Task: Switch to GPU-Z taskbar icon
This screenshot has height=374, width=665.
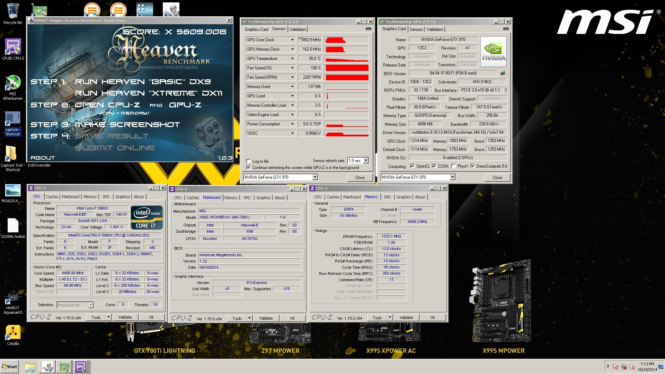Action: [x=64, y=367]
